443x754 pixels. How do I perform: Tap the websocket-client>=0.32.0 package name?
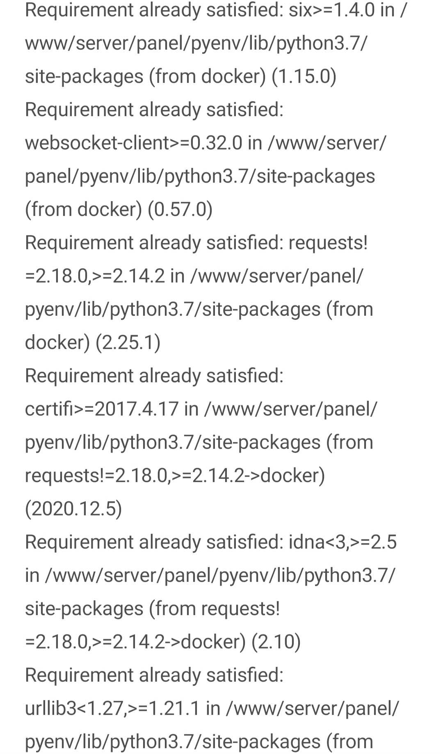(x=134, y=143)
